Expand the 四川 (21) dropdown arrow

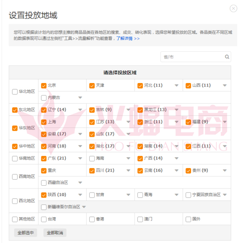(x=128, y=170)
